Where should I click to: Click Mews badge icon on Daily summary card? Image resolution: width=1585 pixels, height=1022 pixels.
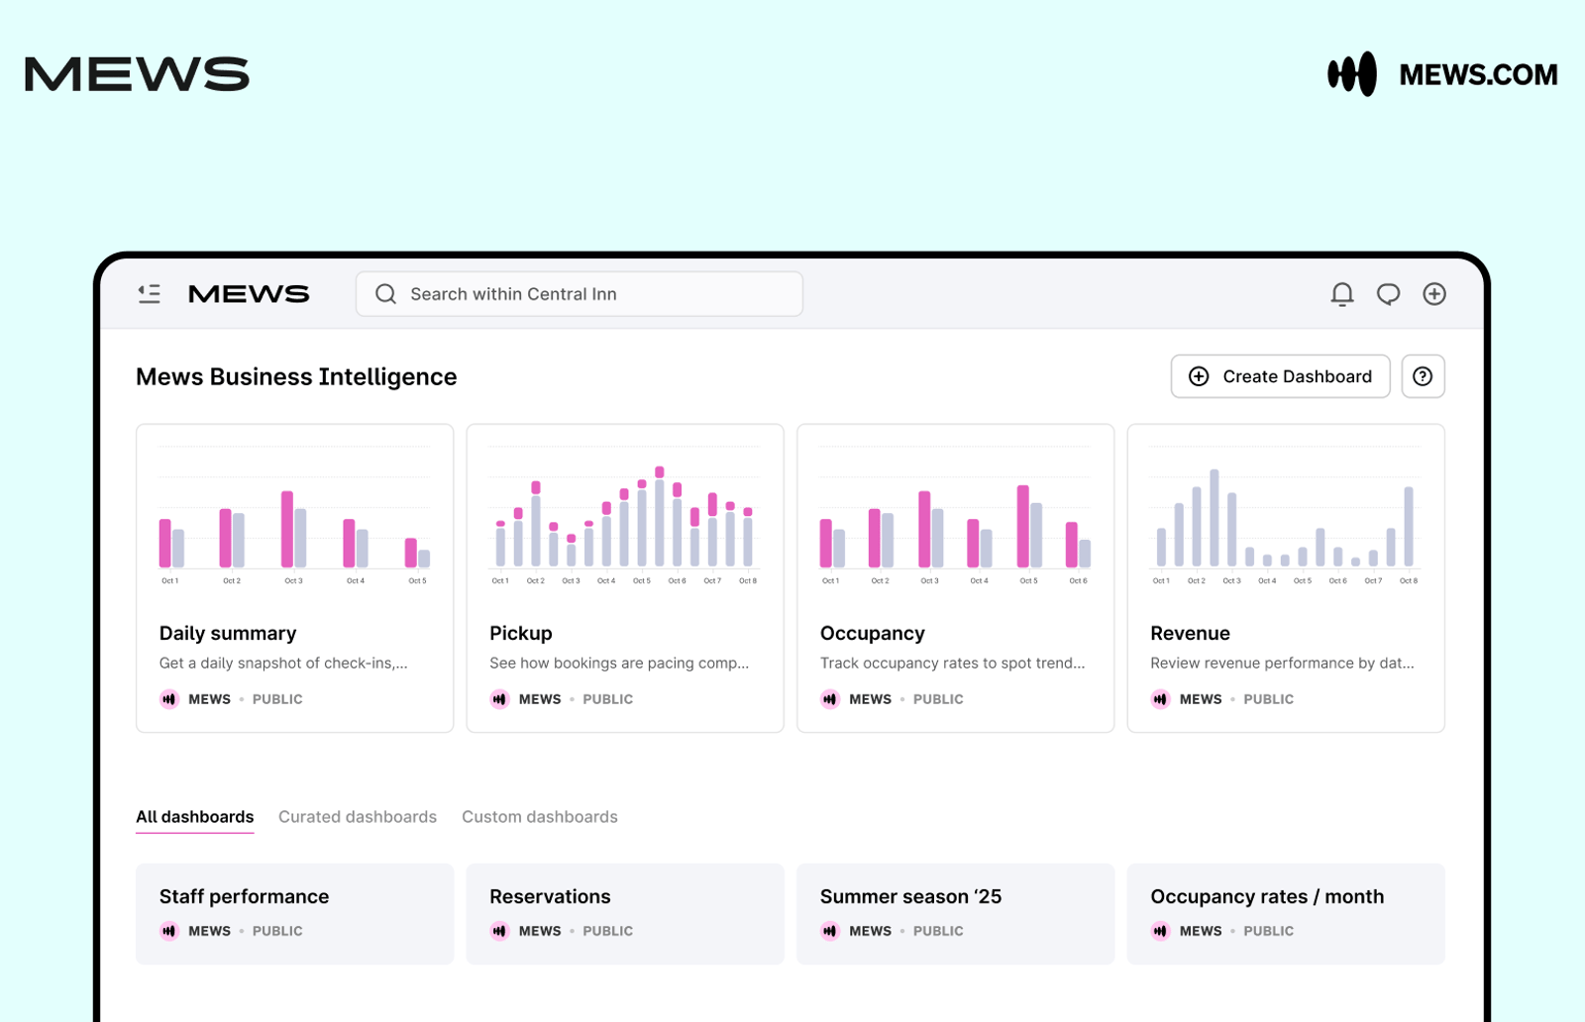point(169,699)
